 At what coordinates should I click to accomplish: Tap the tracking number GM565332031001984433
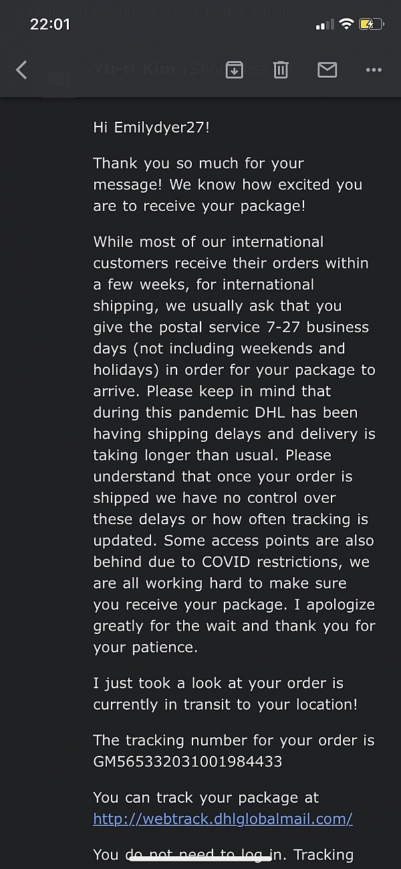click(188, 761)
